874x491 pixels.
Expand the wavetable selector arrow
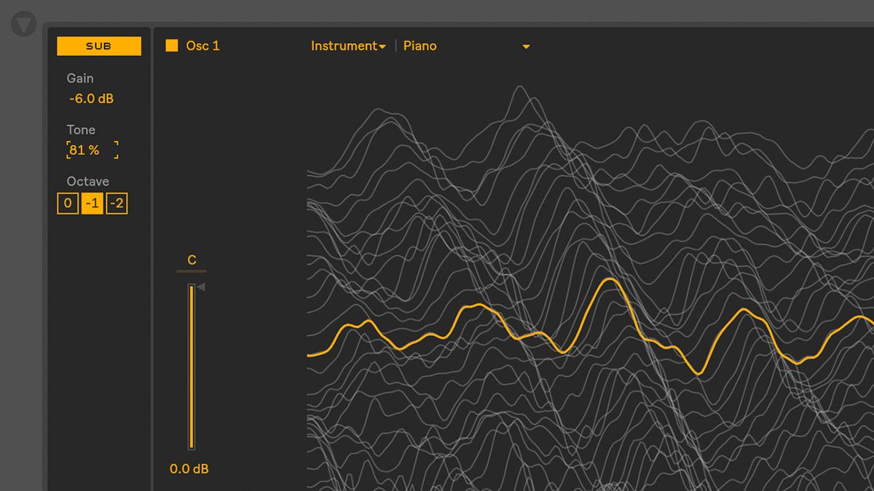coord(526,46)
